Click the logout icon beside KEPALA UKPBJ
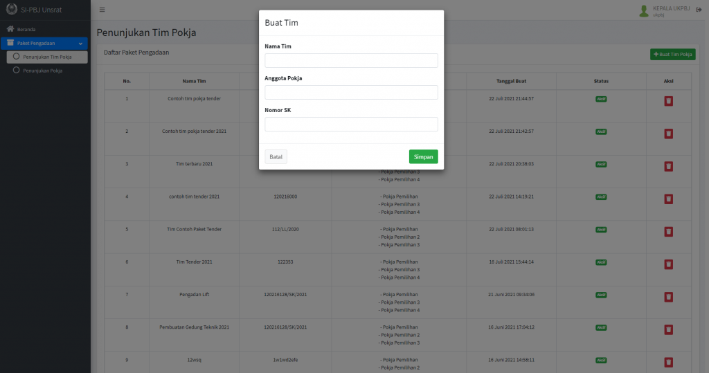This screenshot has height=373, width=709. pyautogui.click(x=699, y=9)
